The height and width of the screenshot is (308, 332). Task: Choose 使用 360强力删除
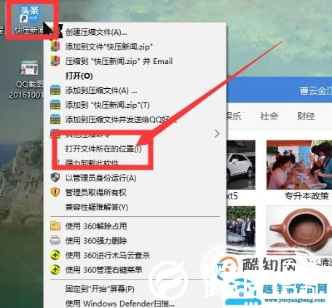tap(96, 241)
